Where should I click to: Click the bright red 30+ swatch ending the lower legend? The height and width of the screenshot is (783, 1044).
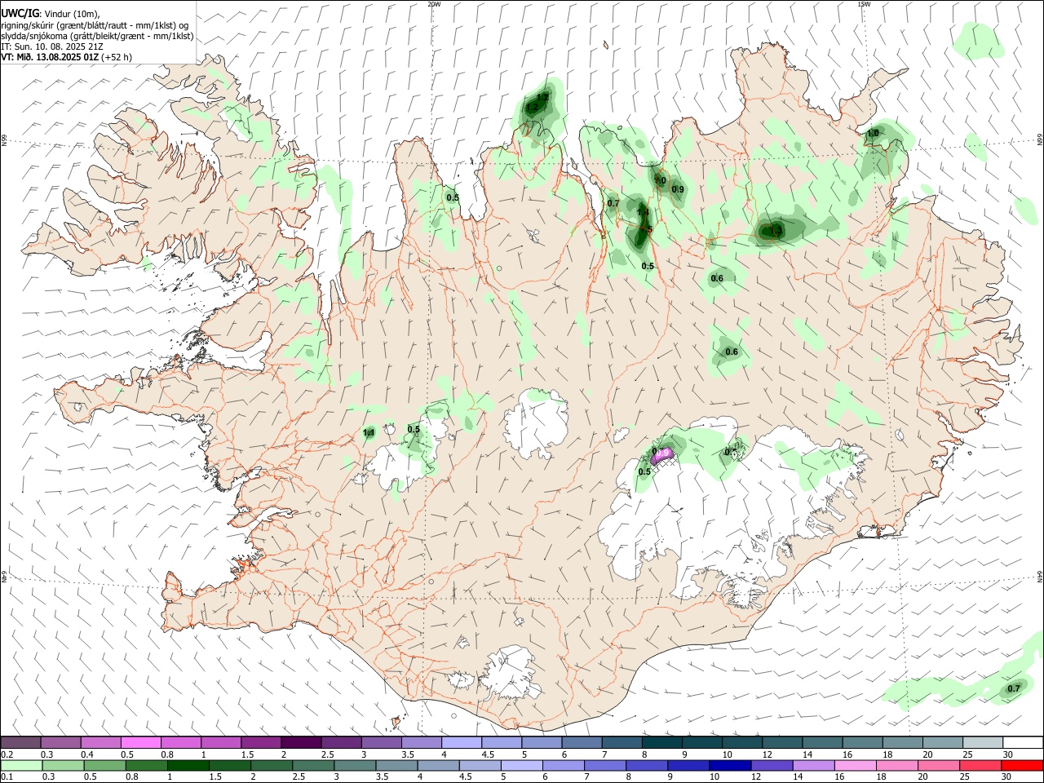coord(1021,766)
